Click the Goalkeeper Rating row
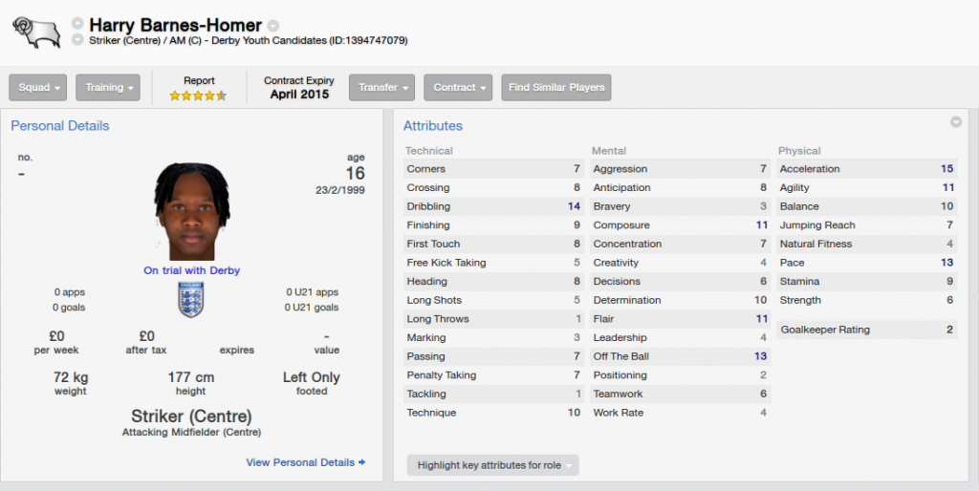The width and height of the screenshot is (979, 491). point(866,330)
